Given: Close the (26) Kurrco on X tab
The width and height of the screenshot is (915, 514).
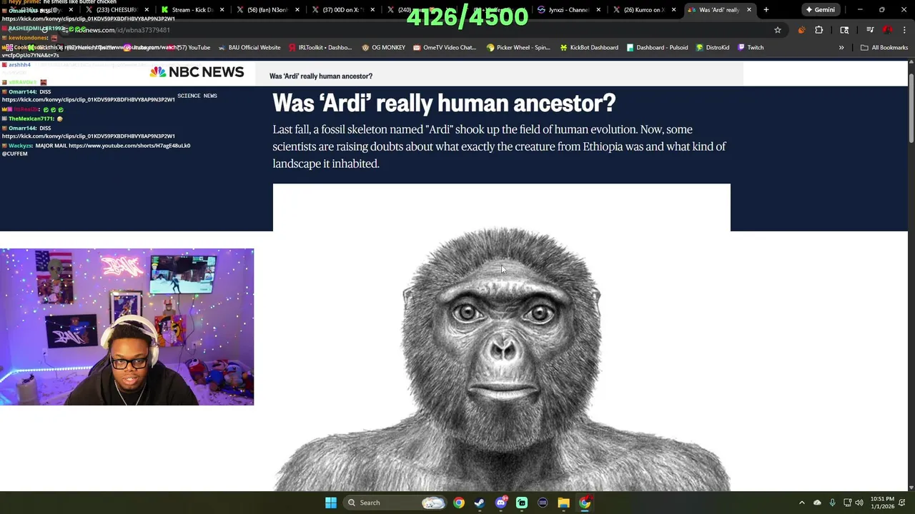Looking at the screenshot, I should [x=673, y=10].
